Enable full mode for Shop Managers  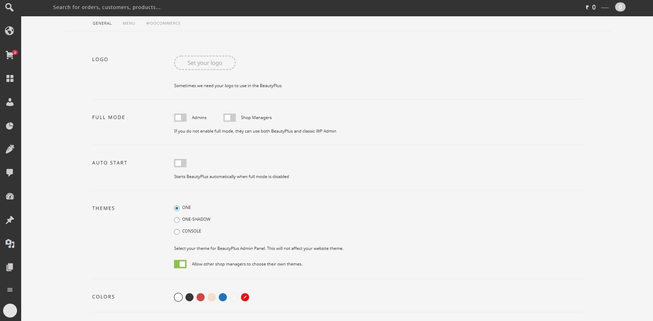[x=230, y=118]
